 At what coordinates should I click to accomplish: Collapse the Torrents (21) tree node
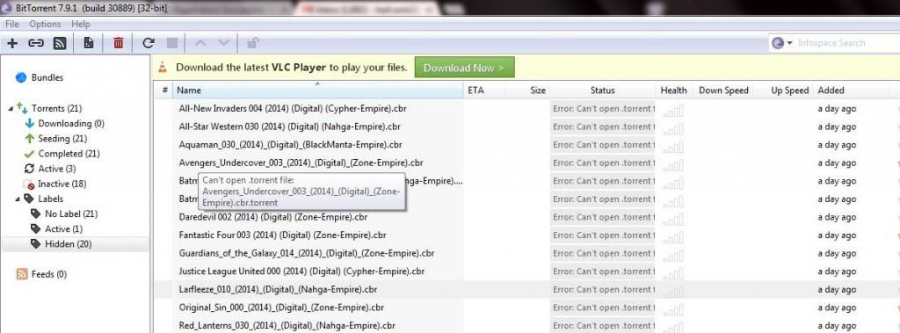coord(11,109)
